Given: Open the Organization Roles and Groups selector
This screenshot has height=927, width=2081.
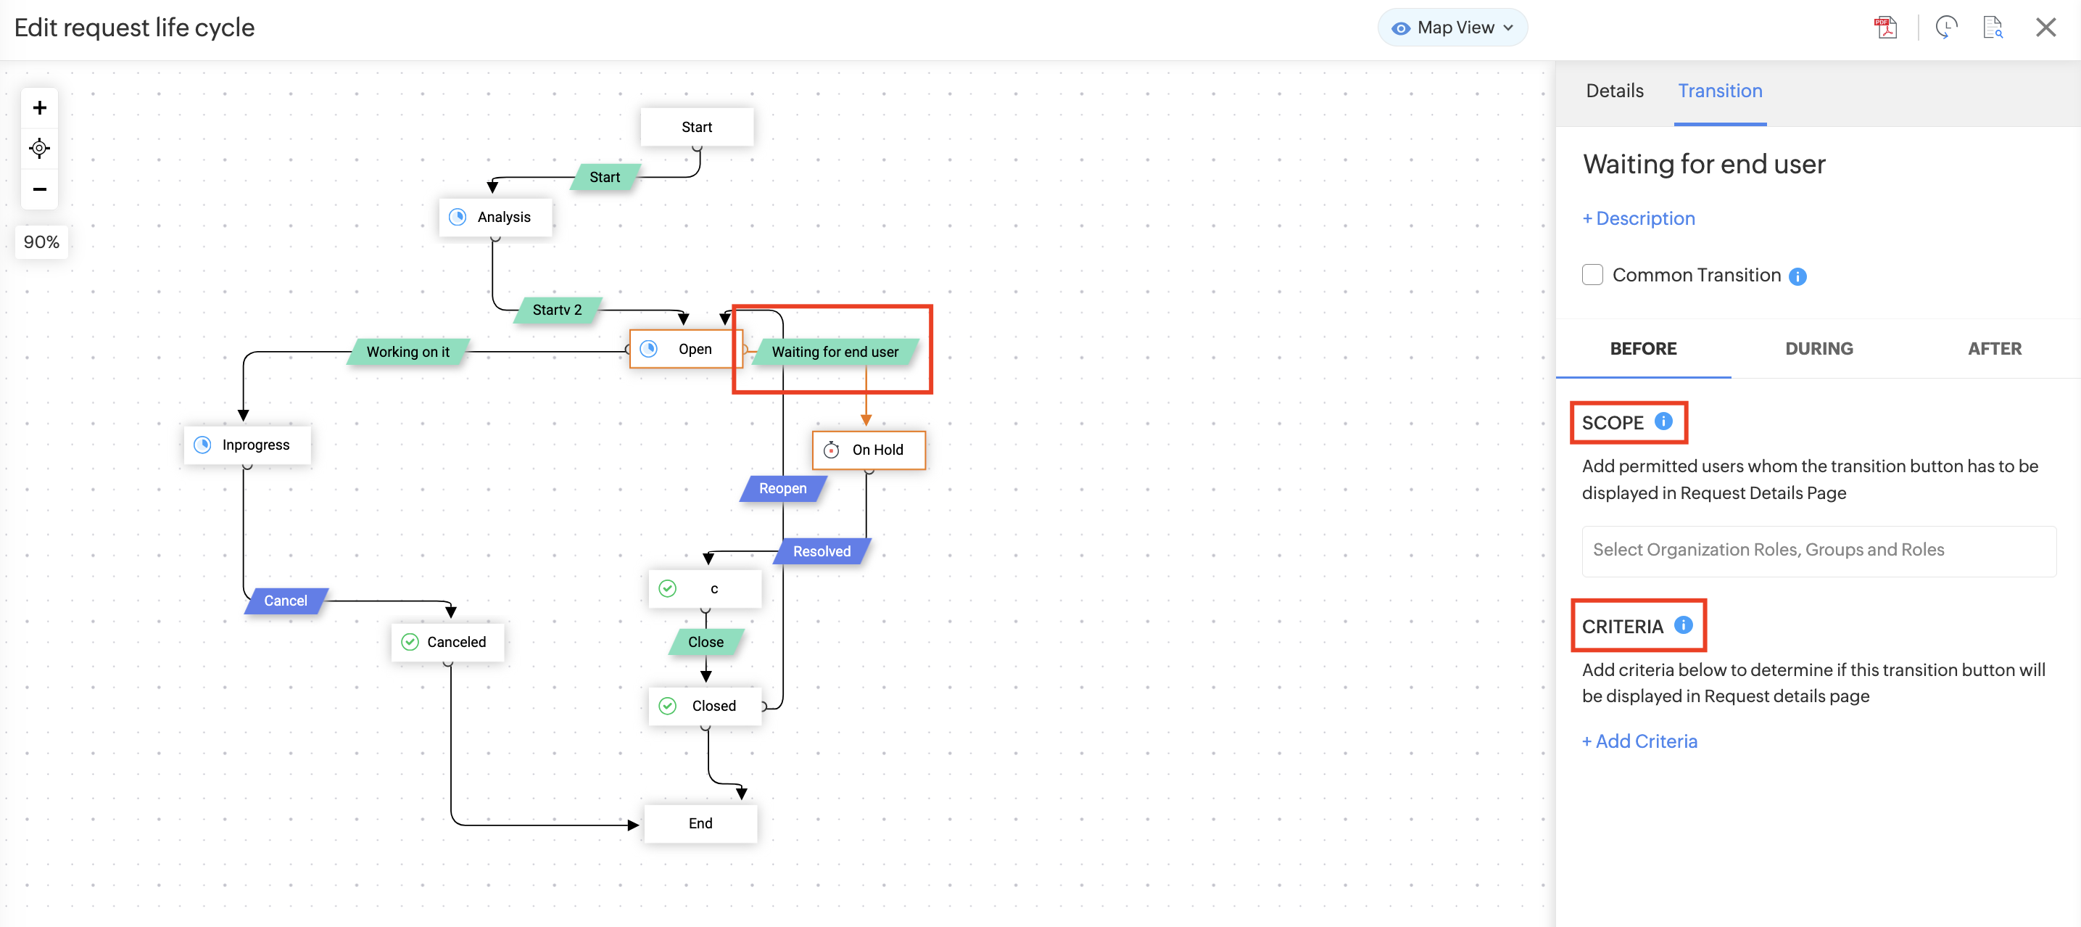Looking at the screenshot, I should click(x=1818, y=551).
